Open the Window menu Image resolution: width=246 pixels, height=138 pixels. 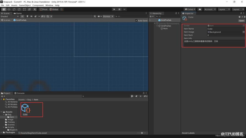(49, 5)
